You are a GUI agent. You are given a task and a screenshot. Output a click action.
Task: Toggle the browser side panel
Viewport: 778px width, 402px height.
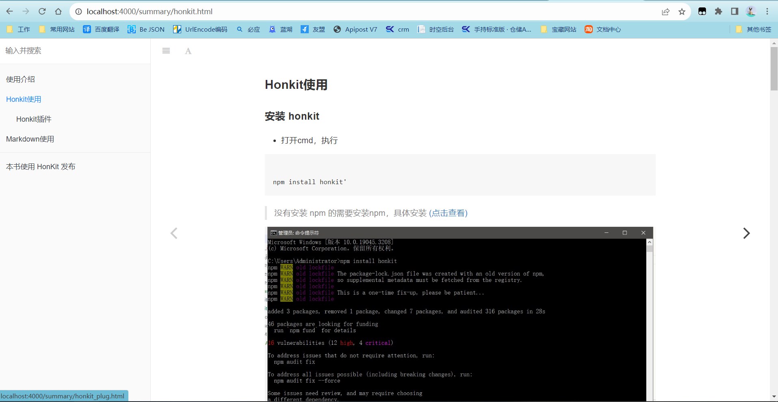coord(735,11)
